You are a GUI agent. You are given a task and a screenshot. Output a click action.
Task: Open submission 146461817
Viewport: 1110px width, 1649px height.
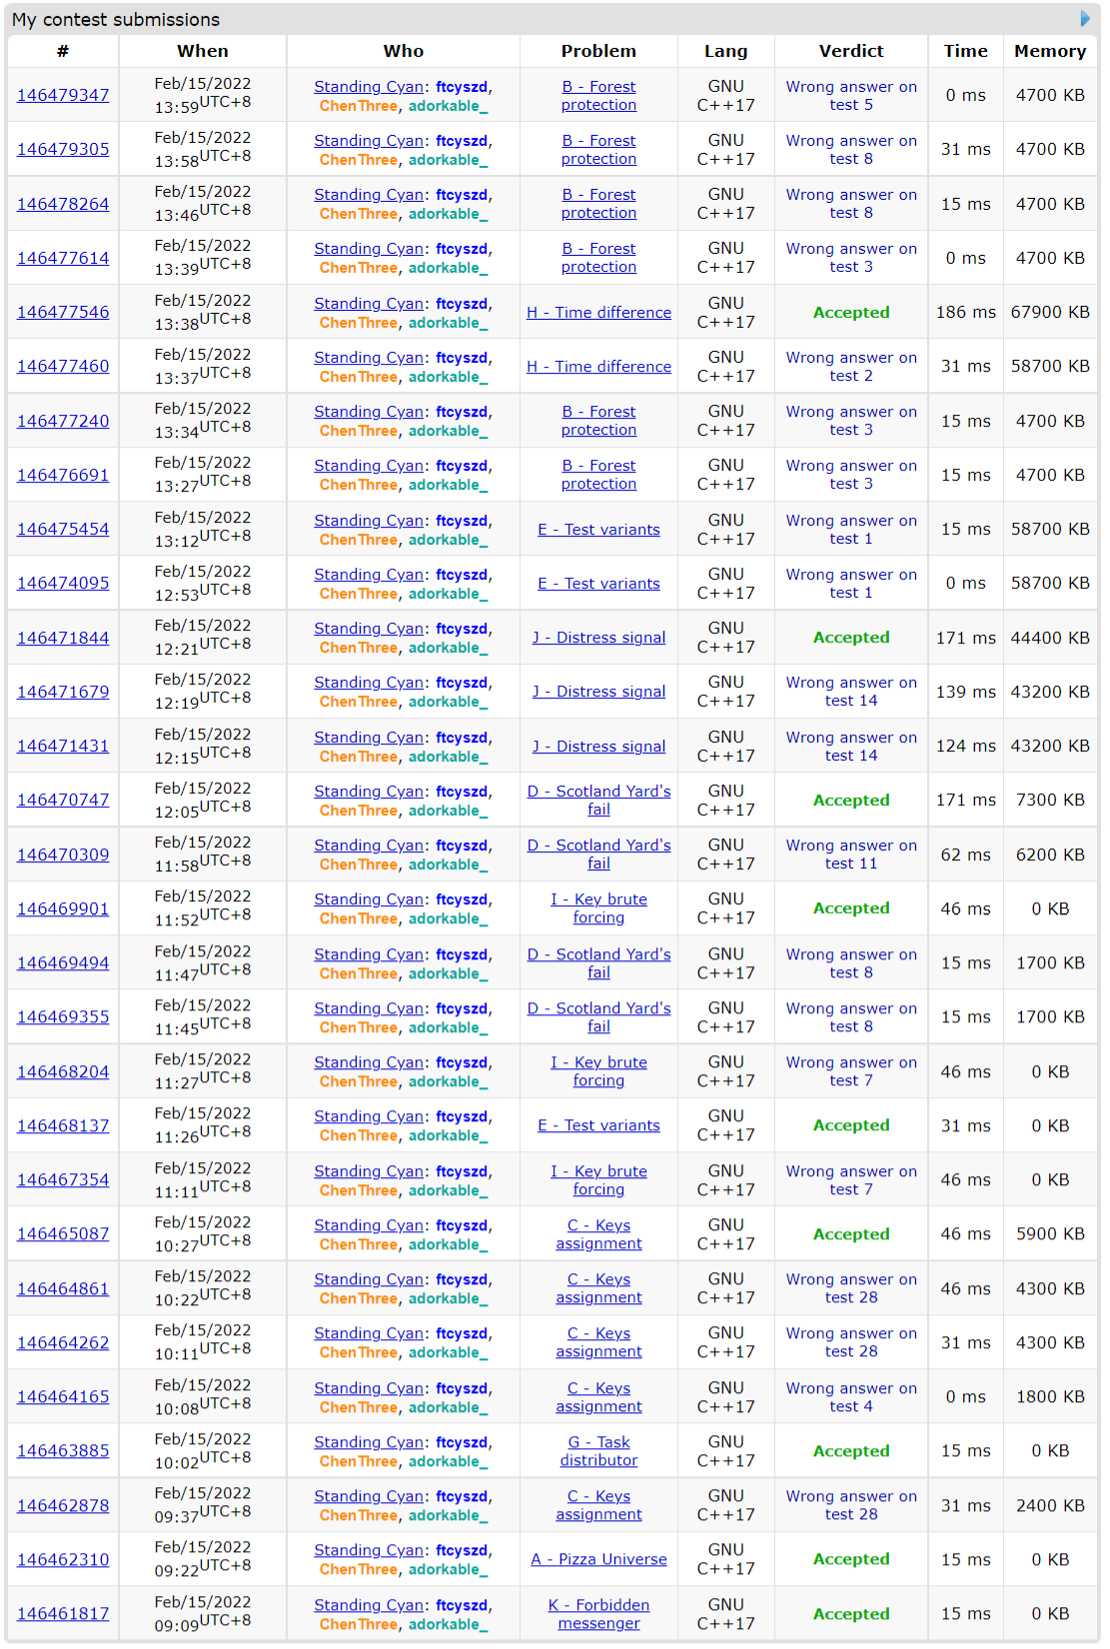(63, 1614)
